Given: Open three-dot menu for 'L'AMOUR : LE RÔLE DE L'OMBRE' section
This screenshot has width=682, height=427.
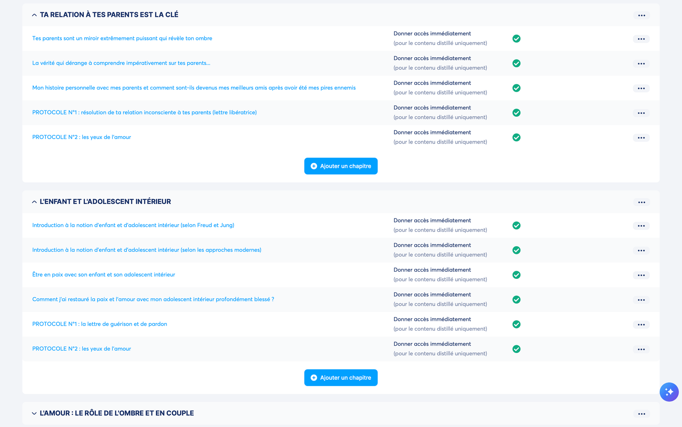Looking at the screenshot, I should click(641, 414).
